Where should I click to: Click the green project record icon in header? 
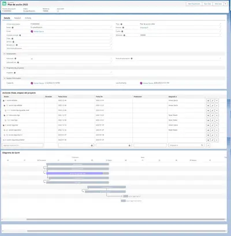coord(4,3)
